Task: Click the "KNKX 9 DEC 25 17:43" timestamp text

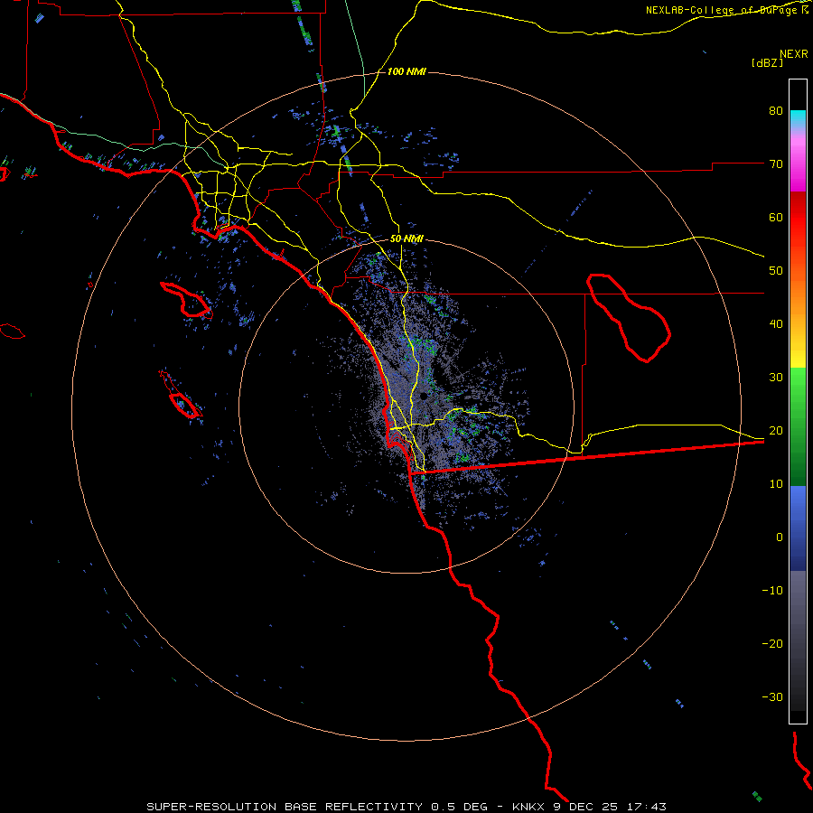Action: coord(589,807)
